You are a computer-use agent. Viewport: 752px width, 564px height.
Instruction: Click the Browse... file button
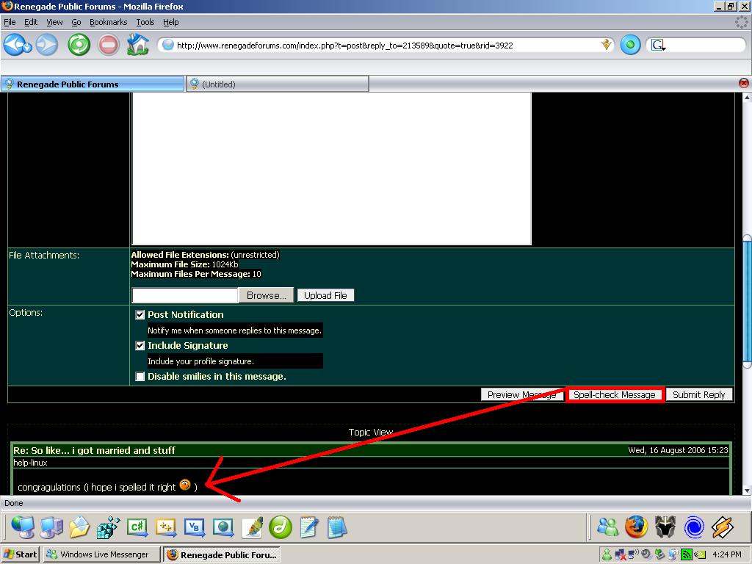click(266, 295)
